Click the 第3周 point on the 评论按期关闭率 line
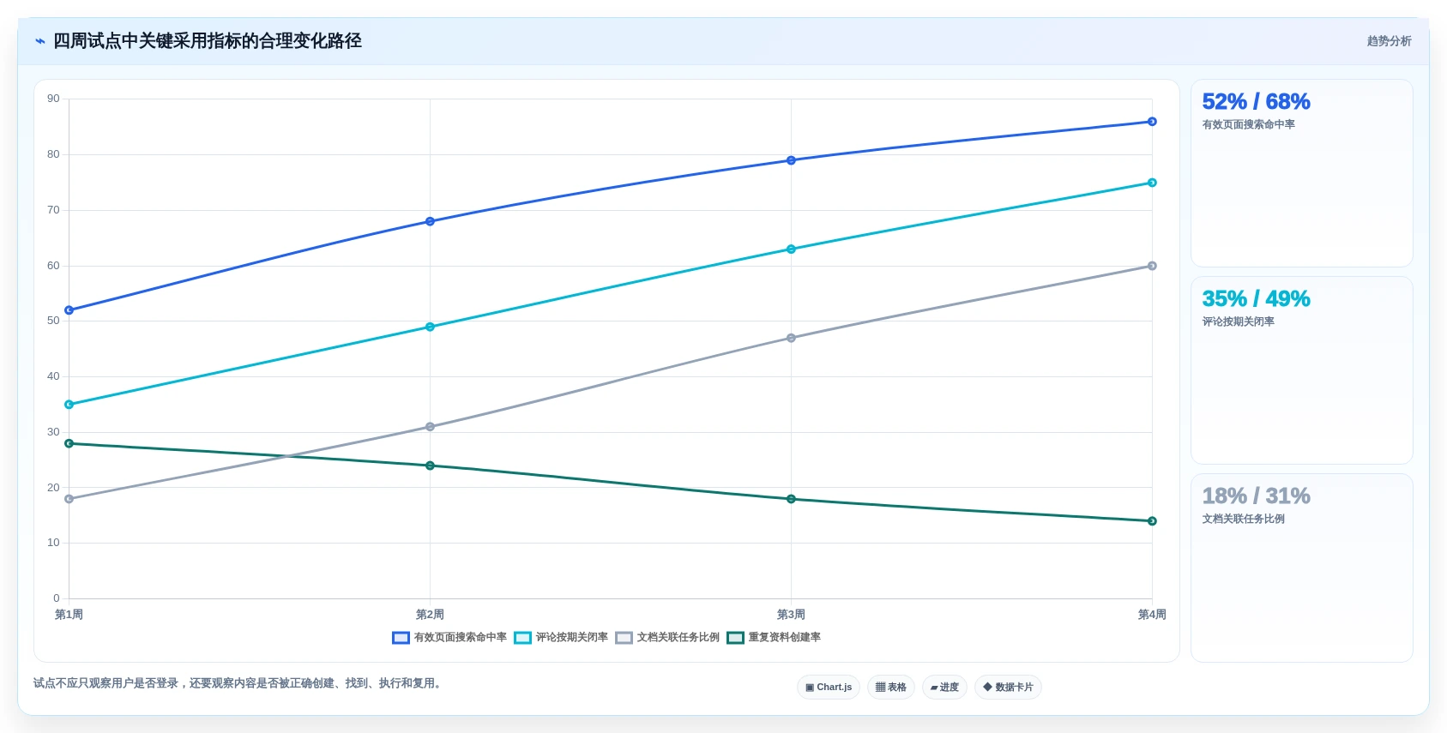Viewport: 1447px width, 733px height. point(791,249)
